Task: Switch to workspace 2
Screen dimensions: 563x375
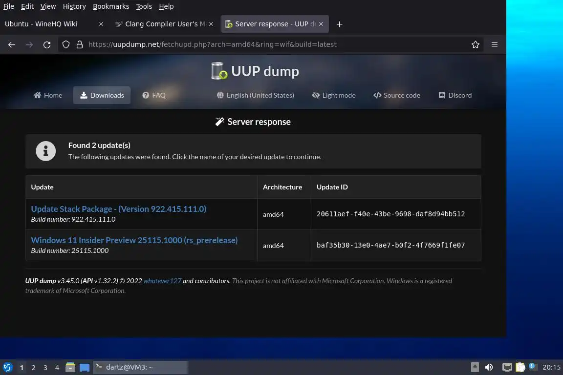Action: [x=33, y=368]
